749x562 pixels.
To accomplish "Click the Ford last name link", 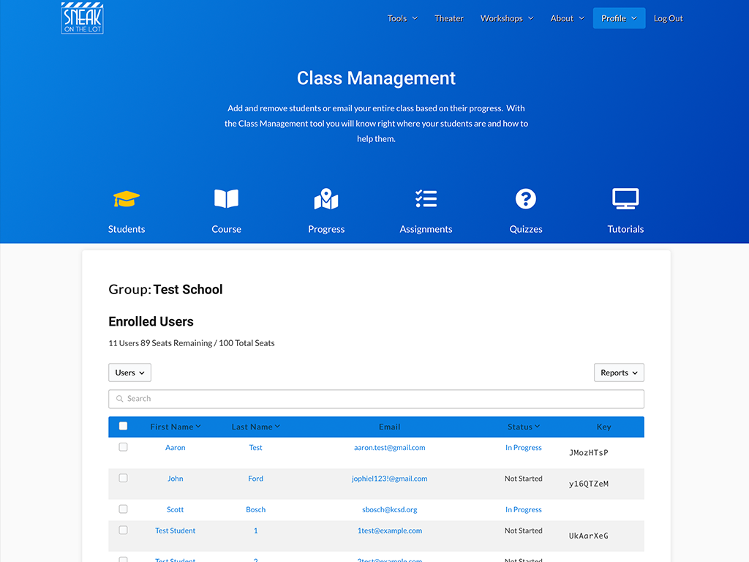I will coord(255,479).
